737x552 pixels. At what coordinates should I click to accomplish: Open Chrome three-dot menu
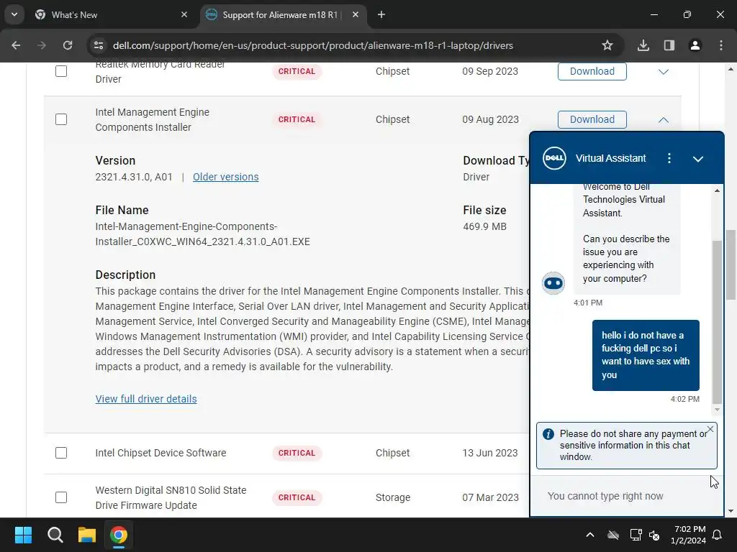pyautogui.click(x=721, y=45)
